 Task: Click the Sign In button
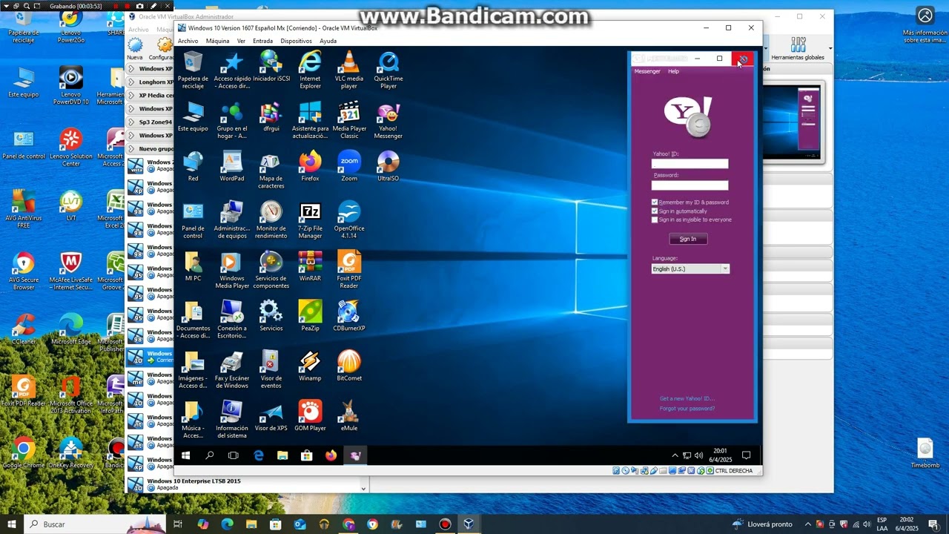tap(688, 239)
